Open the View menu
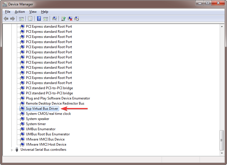 [x=33, y=12]
